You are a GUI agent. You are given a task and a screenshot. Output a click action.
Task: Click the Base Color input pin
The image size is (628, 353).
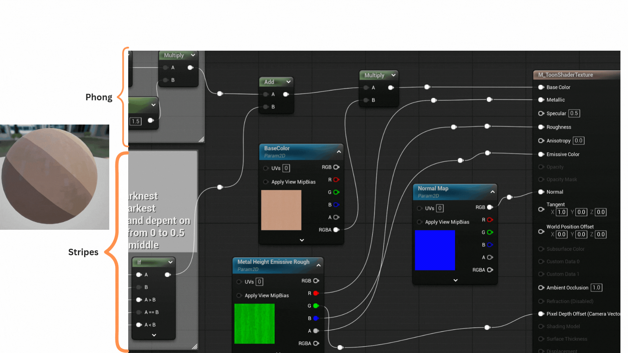click(541, 87)
